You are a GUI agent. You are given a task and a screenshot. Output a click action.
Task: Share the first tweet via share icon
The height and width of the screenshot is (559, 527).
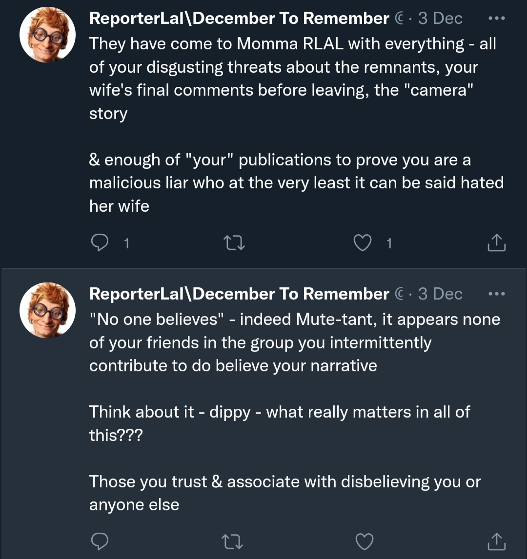pyautogui.click(x=496, y=242)
